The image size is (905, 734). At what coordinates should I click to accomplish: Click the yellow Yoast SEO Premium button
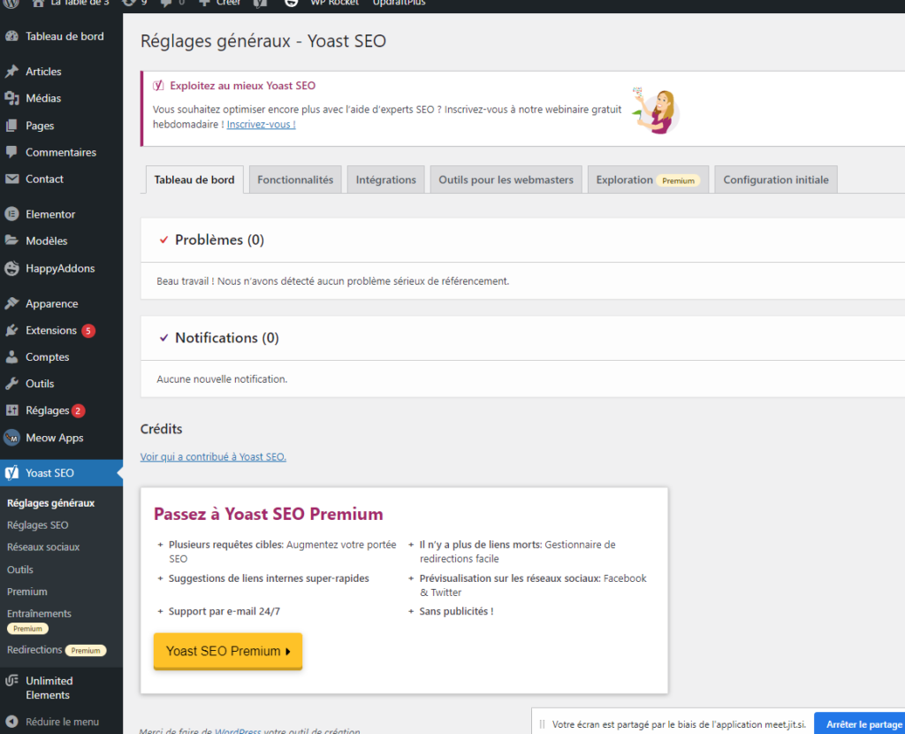tap(228, 651)
